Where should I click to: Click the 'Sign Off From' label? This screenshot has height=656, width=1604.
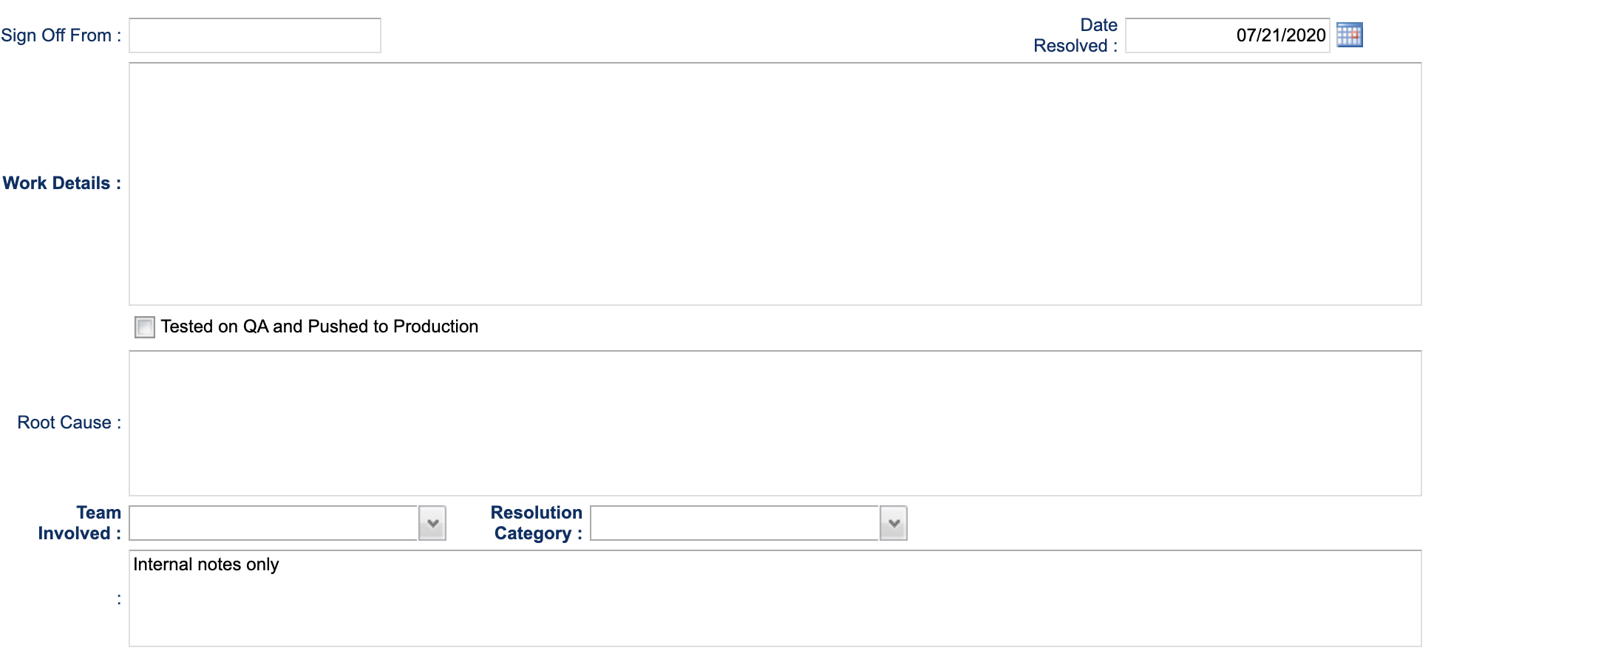click(61, 35)
